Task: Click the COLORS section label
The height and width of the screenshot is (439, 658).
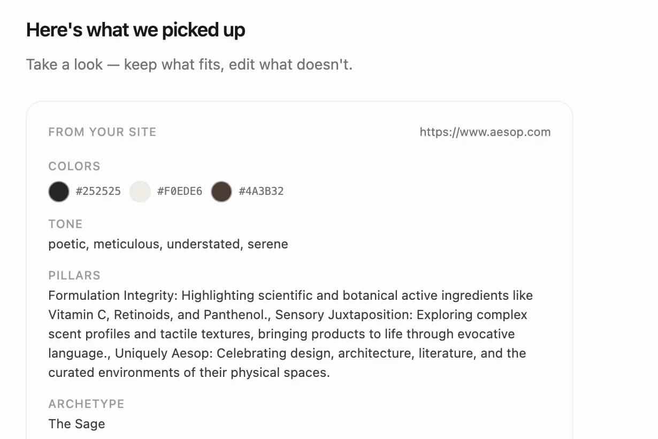Action: [x=74, y=166]
